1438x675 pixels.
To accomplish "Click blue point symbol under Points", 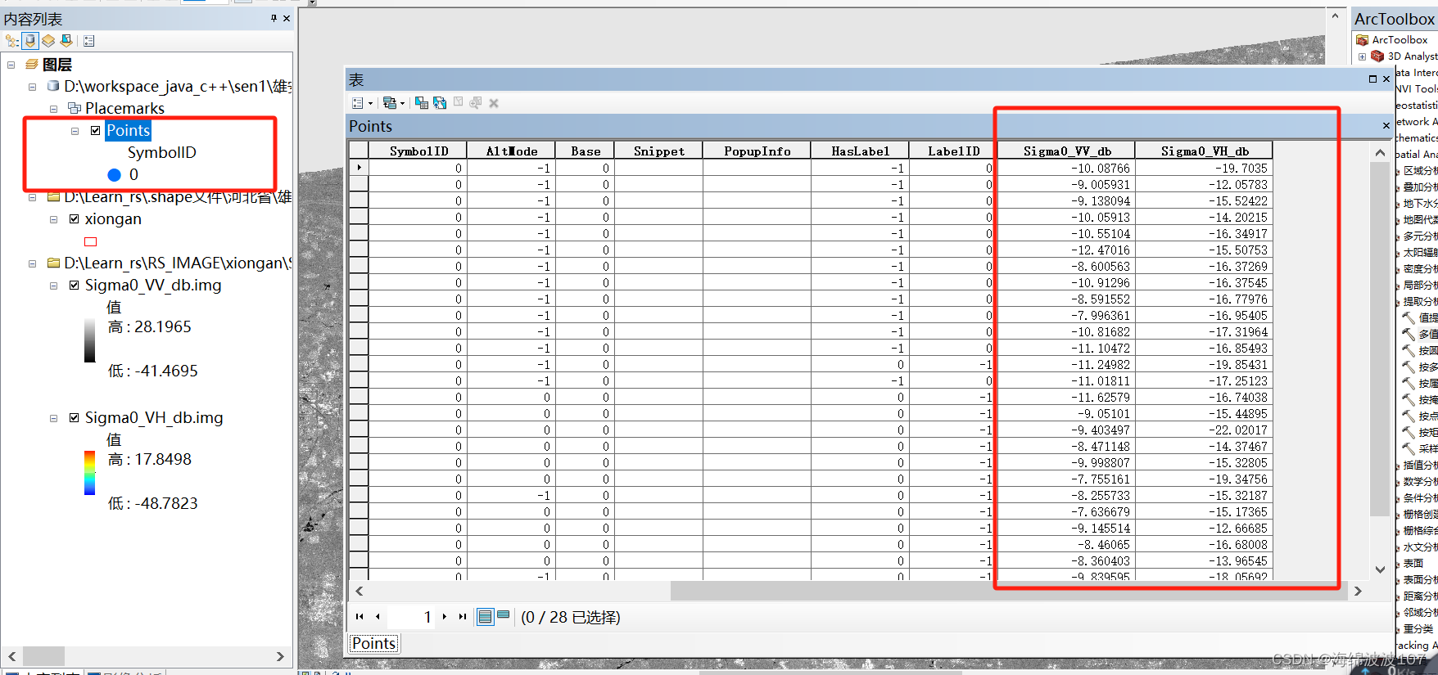I will click(x=115, y=174).
